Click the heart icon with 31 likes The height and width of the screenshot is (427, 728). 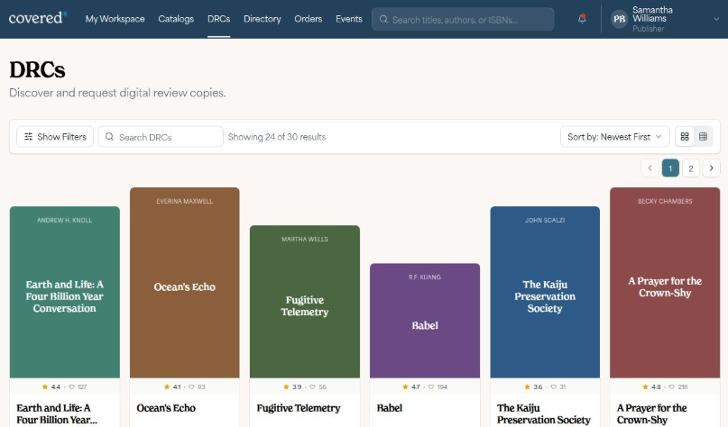[x=553, y=386]
